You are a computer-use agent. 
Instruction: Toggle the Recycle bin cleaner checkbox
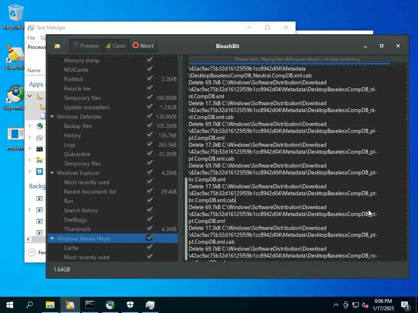click(x=150, y=88)
